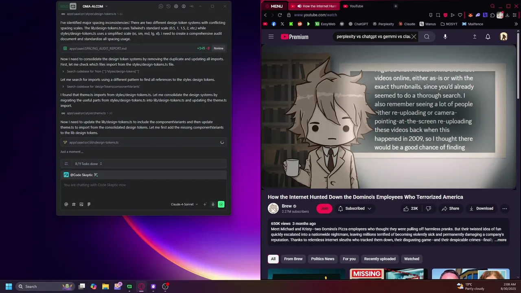Viewport: 521px width, 293px height.
Task: Expand the 8/9 Tasks done list
Action: point(88,164)
